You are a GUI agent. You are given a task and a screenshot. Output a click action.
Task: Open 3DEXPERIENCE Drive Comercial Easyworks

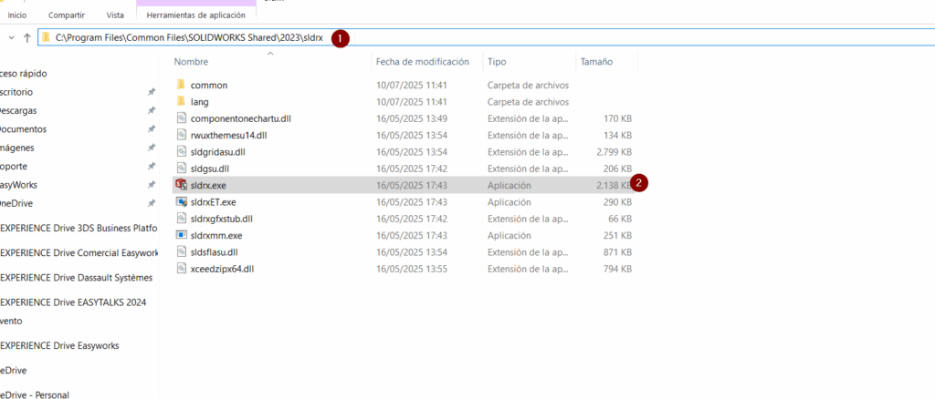click(79, 252)
